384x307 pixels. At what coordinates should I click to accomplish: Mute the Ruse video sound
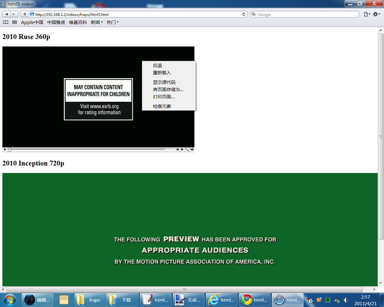tap(192, 149)
